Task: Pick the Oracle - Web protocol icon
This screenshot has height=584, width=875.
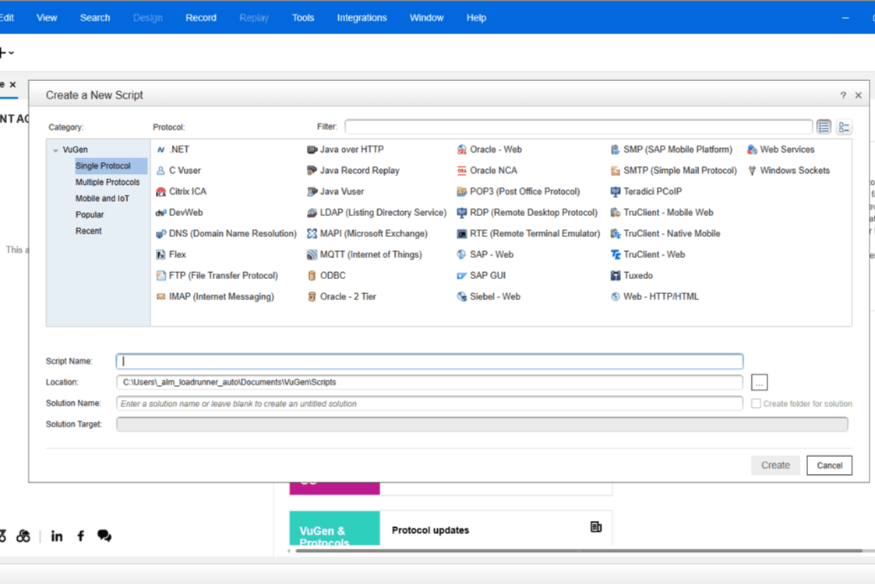Action: coord(461,150)
